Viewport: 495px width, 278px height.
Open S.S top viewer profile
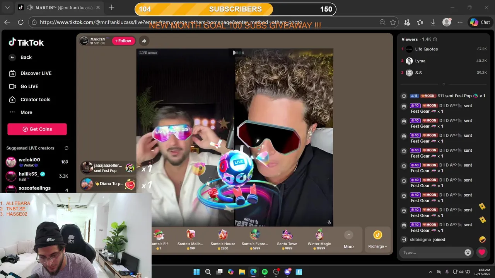click(444, 73)
